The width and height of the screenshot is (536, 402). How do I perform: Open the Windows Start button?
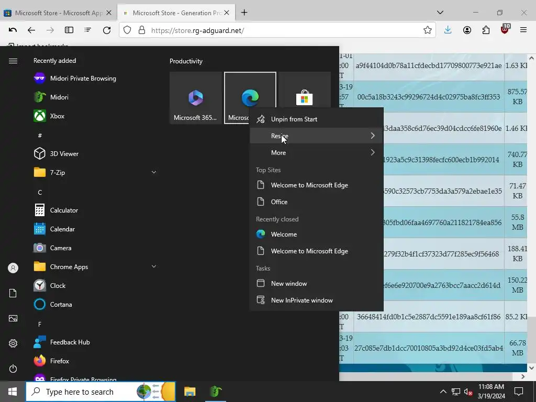pyautogui.click(x=13, y=392)
